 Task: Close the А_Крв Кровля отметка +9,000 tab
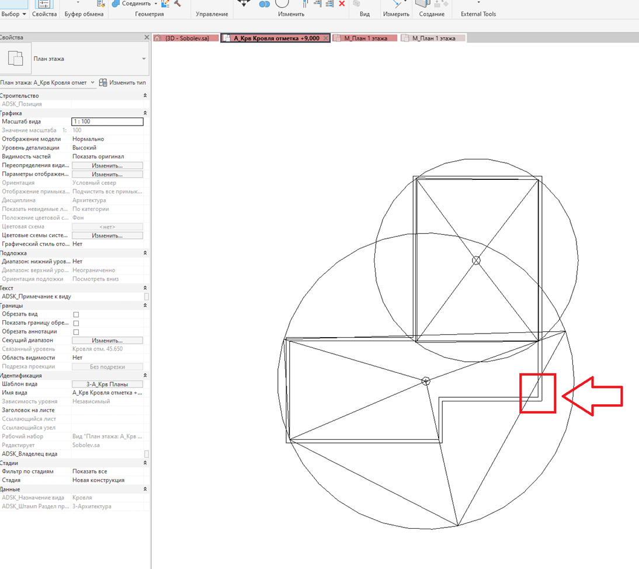[x=325, y=38]
